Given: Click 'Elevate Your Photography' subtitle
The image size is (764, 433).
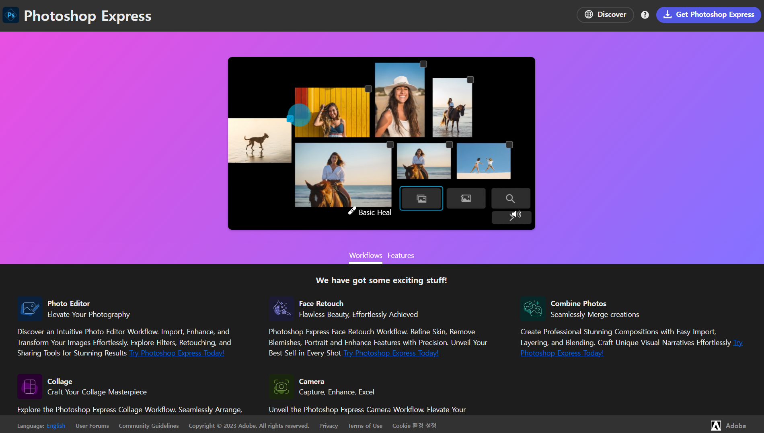Looking at the screenshot, I should click(88, 315).
